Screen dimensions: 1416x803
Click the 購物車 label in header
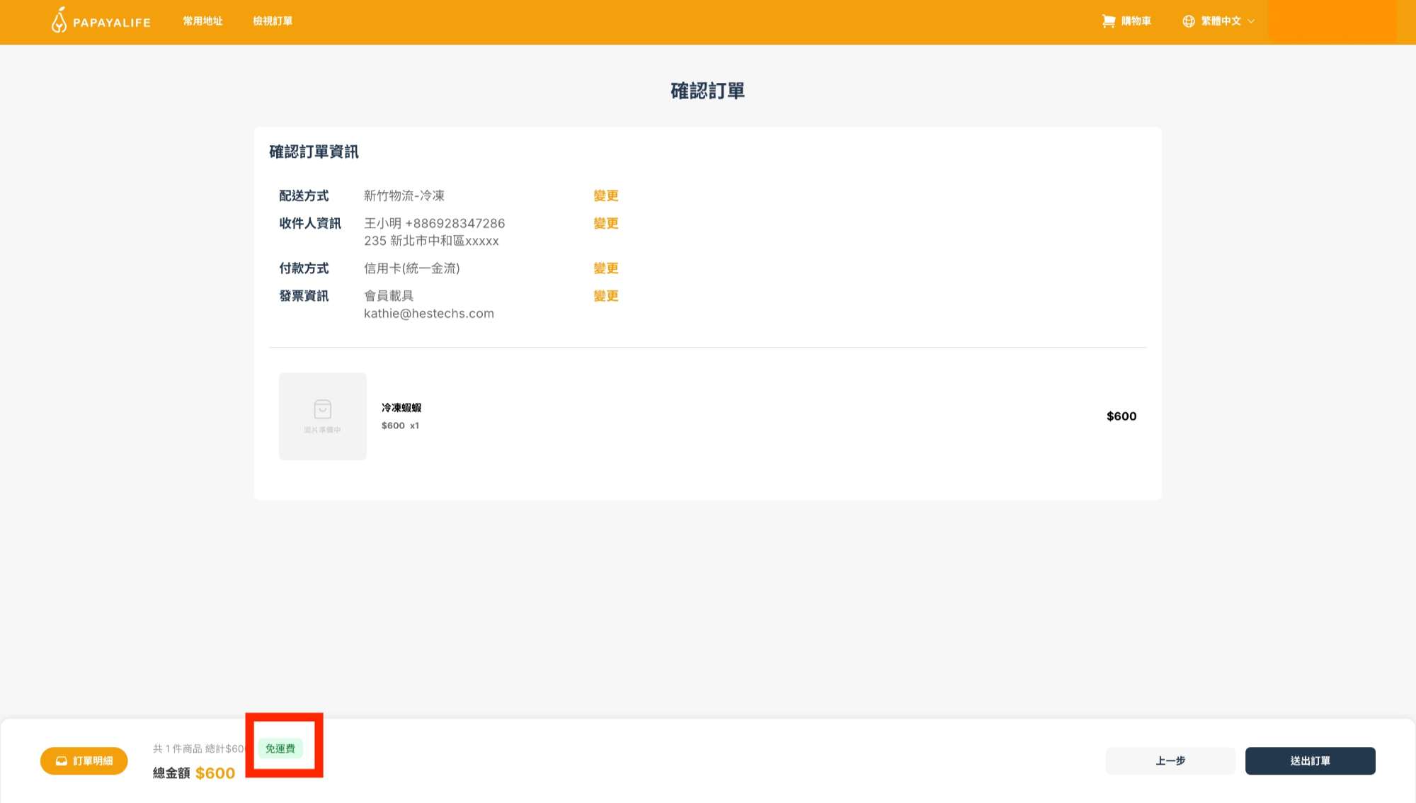[x=1136, y=21]
